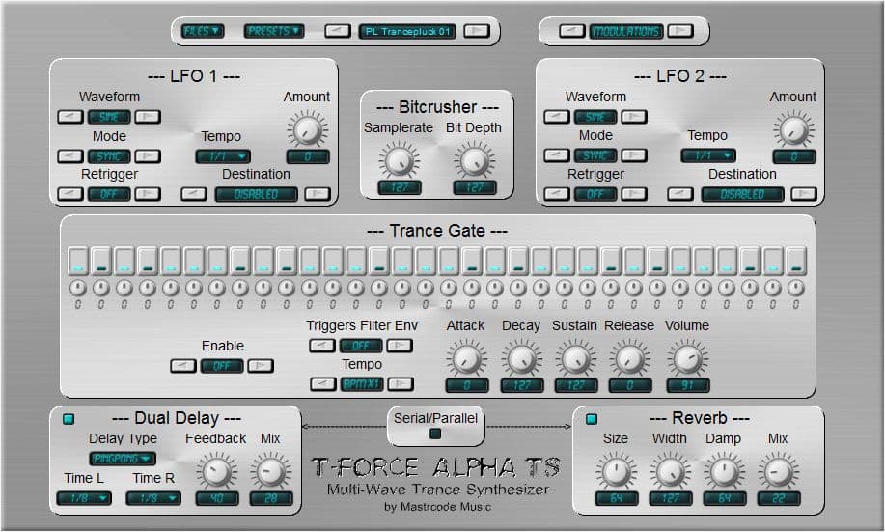Click the PL Trancepluck 01 preset name display
The height and width of the screenshot is (532, 885).
click(407, 31)
